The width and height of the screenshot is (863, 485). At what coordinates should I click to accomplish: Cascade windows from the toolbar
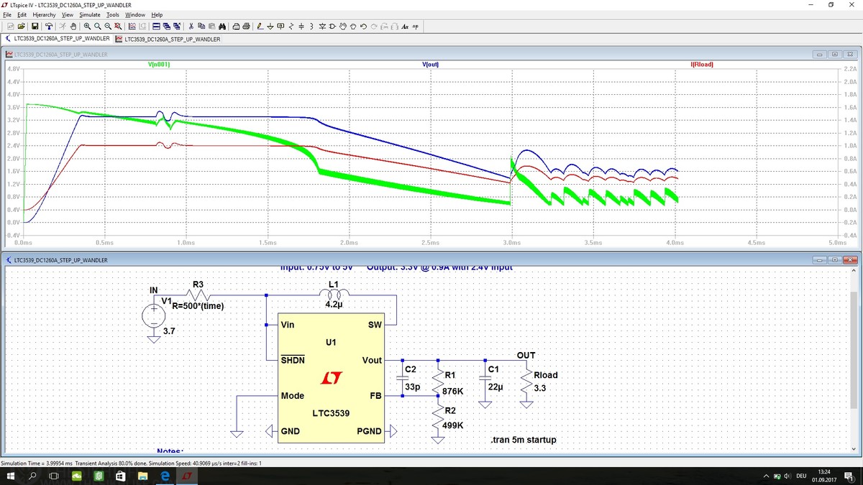166,27
